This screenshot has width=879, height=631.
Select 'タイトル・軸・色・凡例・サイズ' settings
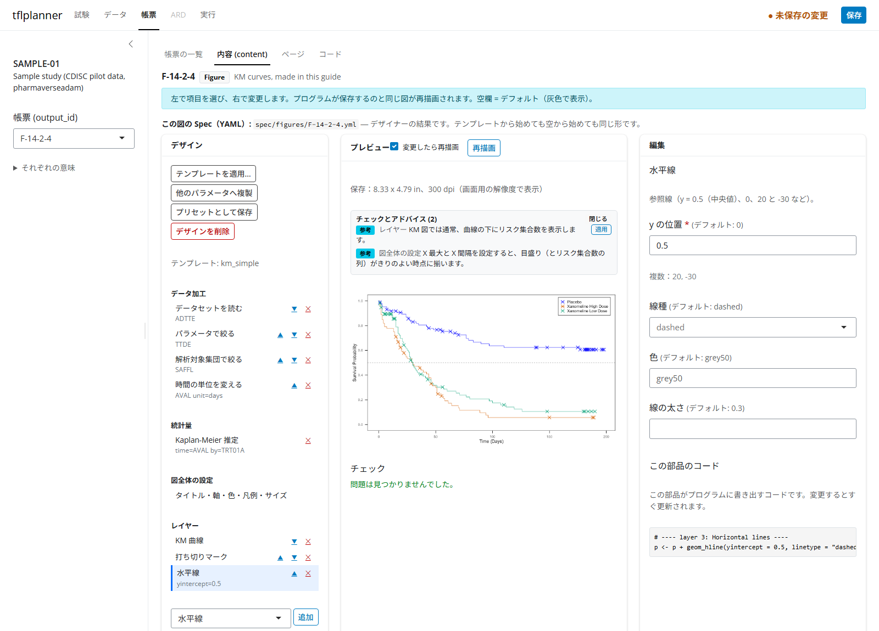[231, 495]
